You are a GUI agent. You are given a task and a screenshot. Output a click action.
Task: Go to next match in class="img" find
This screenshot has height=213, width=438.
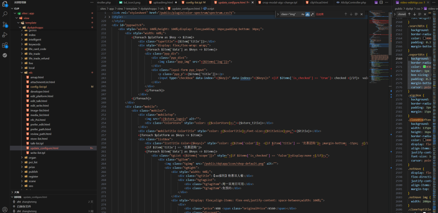pos(351,14)
